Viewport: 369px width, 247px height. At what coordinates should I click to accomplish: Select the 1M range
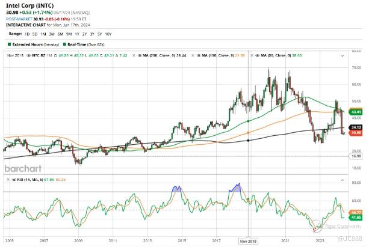coord(43,34)
